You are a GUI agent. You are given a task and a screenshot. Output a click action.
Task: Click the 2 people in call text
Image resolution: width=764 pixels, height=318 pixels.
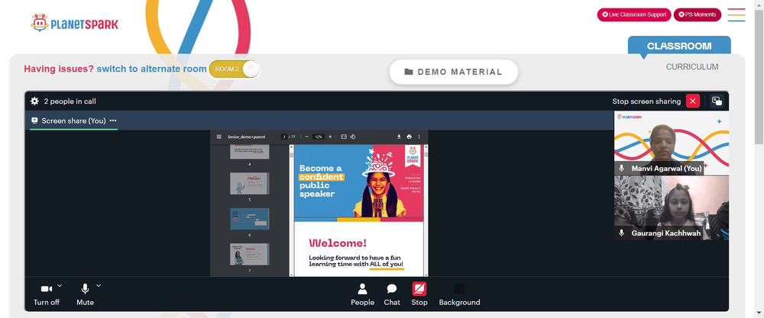pos(70,101)
